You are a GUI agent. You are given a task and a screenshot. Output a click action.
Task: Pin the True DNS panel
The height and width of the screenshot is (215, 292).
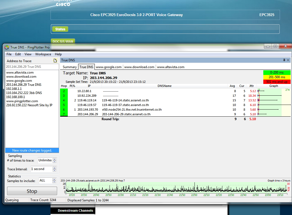[284, 60]
